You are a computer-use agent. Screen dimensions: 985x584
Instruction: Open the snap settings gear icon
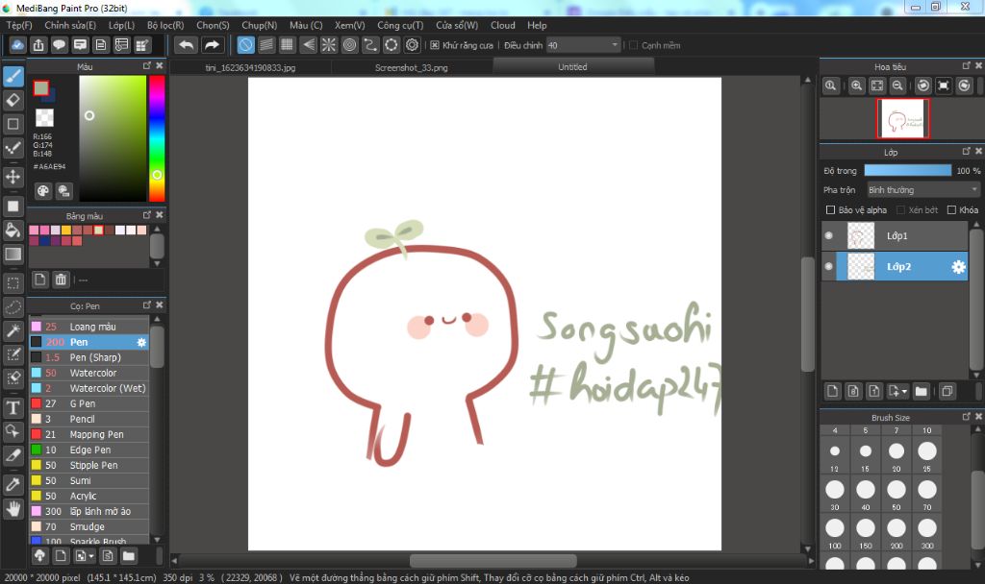[412, 45]
